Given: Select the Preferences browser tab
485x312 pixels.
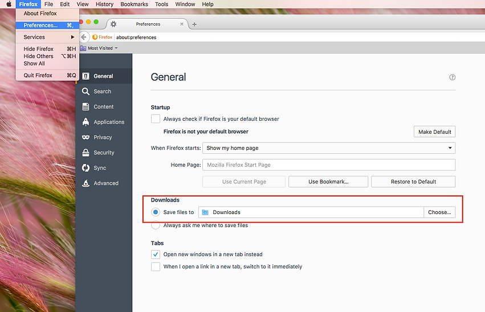Looking at the screenshot, I should (x=148, y=24).
